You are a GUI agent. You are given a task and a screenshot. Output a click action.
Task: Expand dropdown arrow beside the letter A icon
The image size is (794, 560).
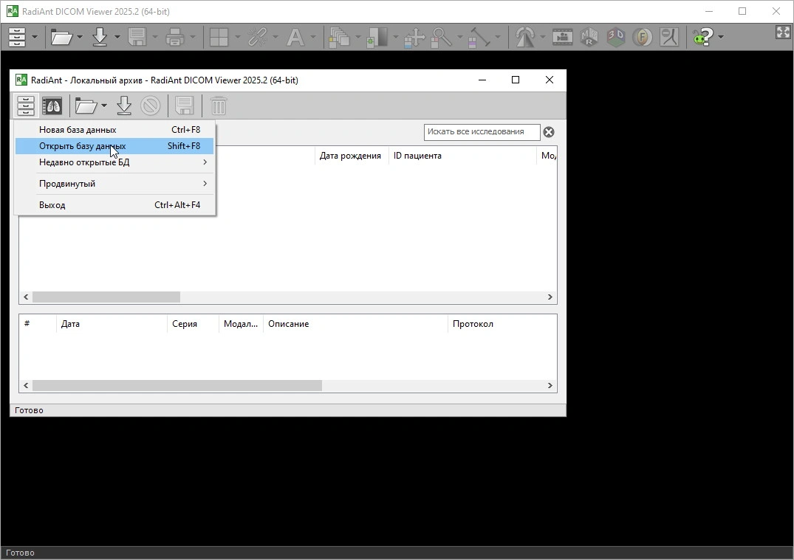tap(313, 37)
